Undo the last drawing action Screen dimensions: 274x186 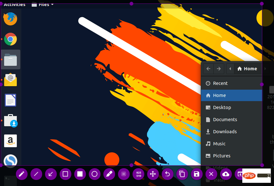[x=167, y=174]
